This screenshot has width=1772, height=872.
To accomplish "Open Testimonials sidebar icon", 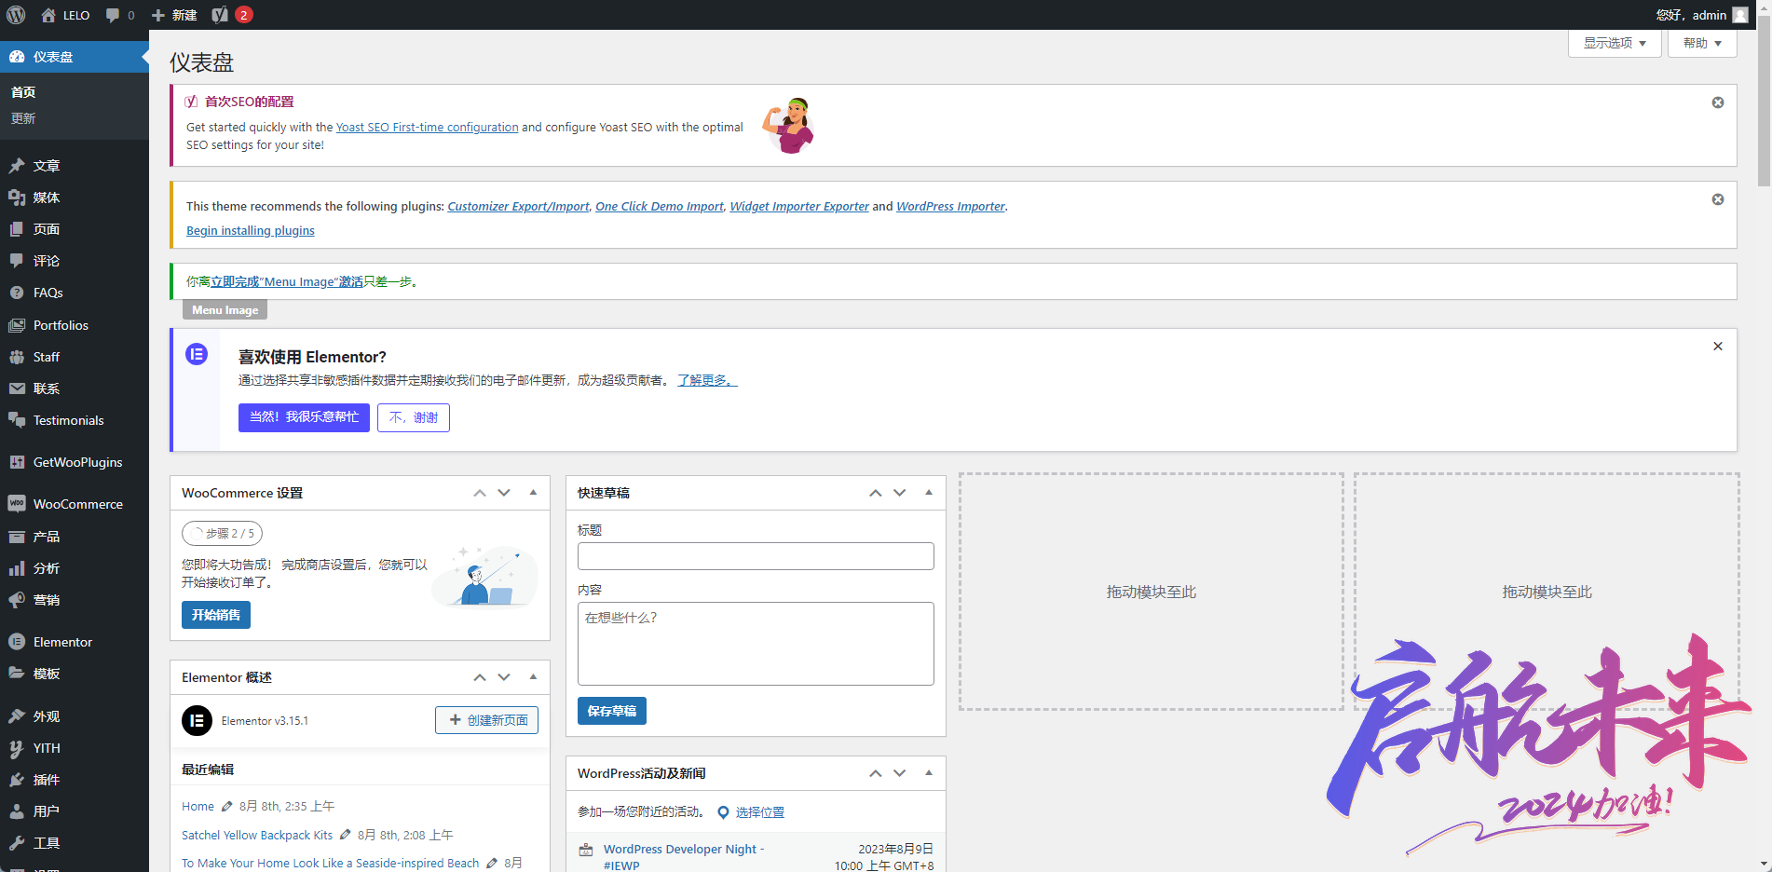I will coord(17,420).
